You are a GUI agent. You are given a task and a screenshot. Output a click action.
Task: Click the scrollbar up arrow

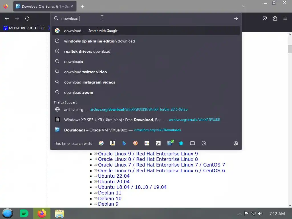pos(290,34)
